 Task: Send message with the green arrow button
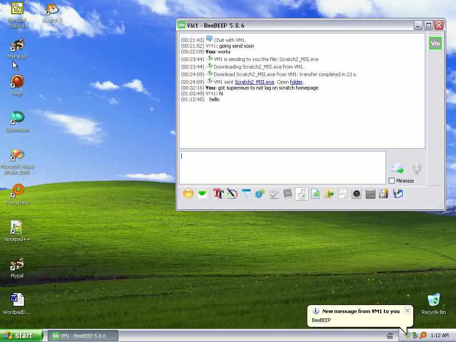click(397, 168)
